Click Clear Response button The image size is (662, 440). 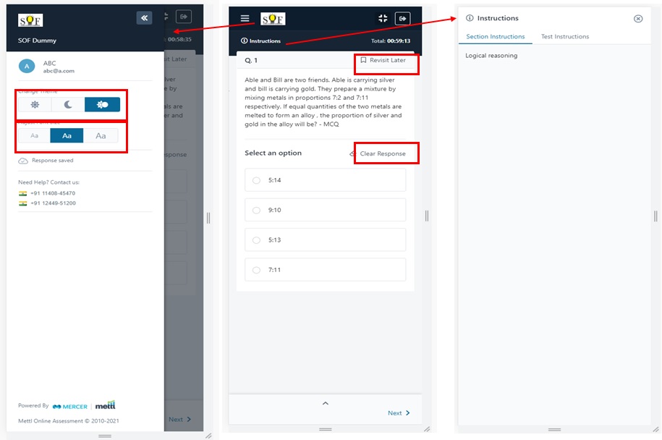pos(382,154)
